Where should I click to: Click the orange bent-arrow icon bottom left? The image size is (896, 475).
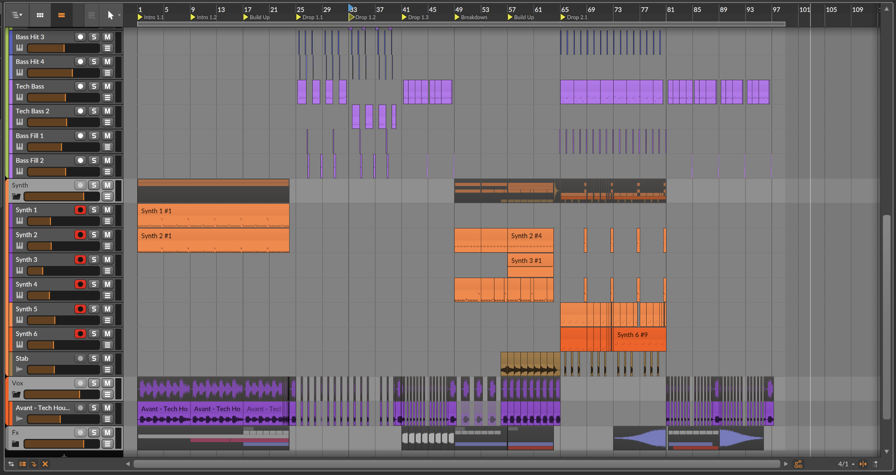pyautogui.click(x=34, y=464)
